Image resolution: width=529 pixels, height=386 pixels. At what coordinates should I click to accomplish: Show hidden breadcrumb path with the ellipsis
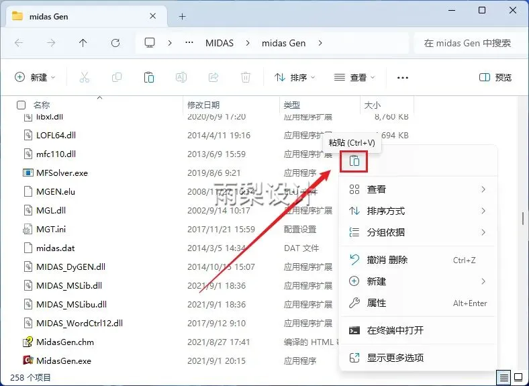pyautogui.click(x=189, y=43)
